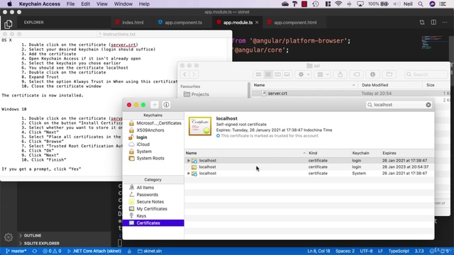Open changes compare icon in editor toolbar
This screenshot has width=454, height=255.
click(422, 22)
